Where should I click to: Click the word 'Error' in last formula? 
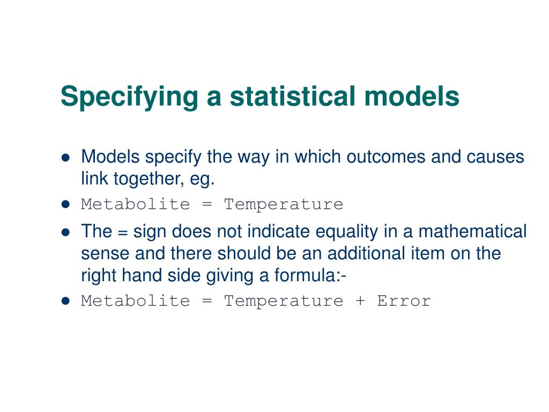point(404,301)
